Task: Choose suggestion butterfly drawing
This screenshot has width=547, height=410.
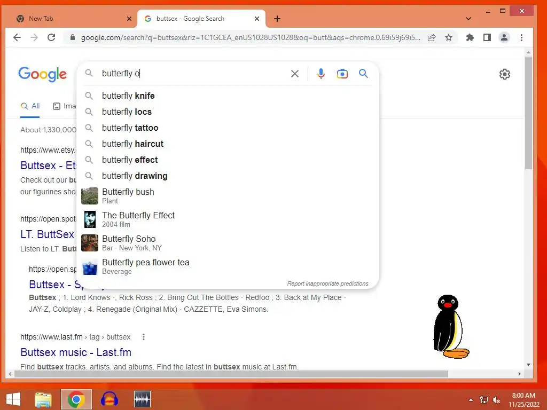Action: (228, 176)
